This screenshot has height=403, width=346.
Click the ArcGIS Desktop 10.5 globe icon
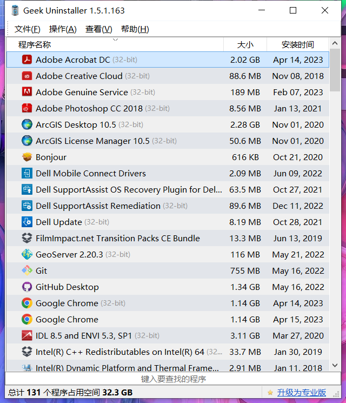(x=27, y=124)
